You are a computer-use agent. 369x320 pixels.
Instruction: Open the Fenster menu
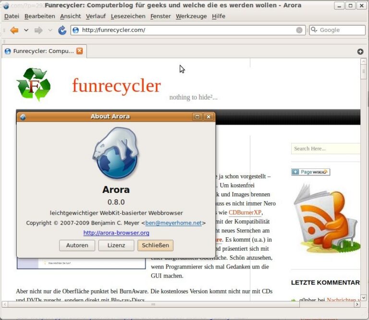click(160, 16)
